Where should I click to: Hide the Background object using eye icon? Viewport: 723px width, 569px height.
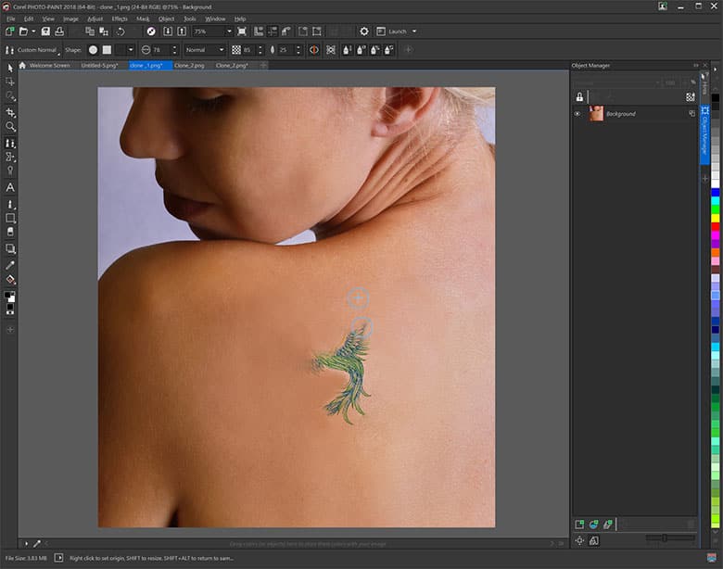pos(577,114)
